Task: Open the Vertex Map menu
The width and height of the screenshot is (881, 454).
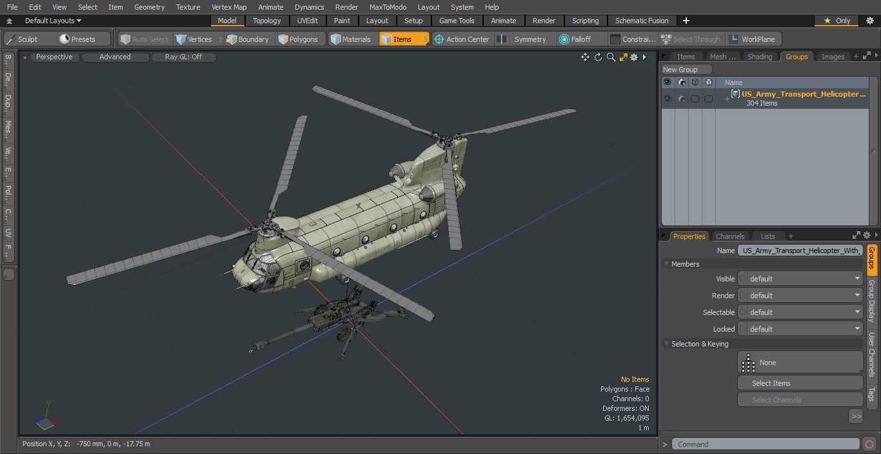Action: click(229, 7)
